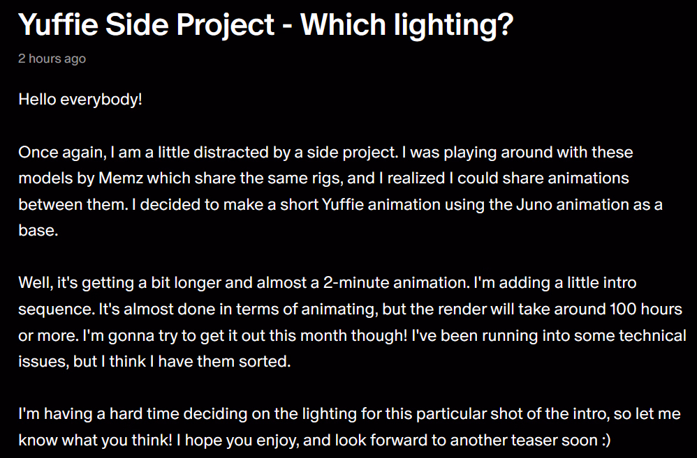The image size is (697, 458).
Task: Click the 'Hello everybody!' greeting line
Action: [x=80, y=100]
